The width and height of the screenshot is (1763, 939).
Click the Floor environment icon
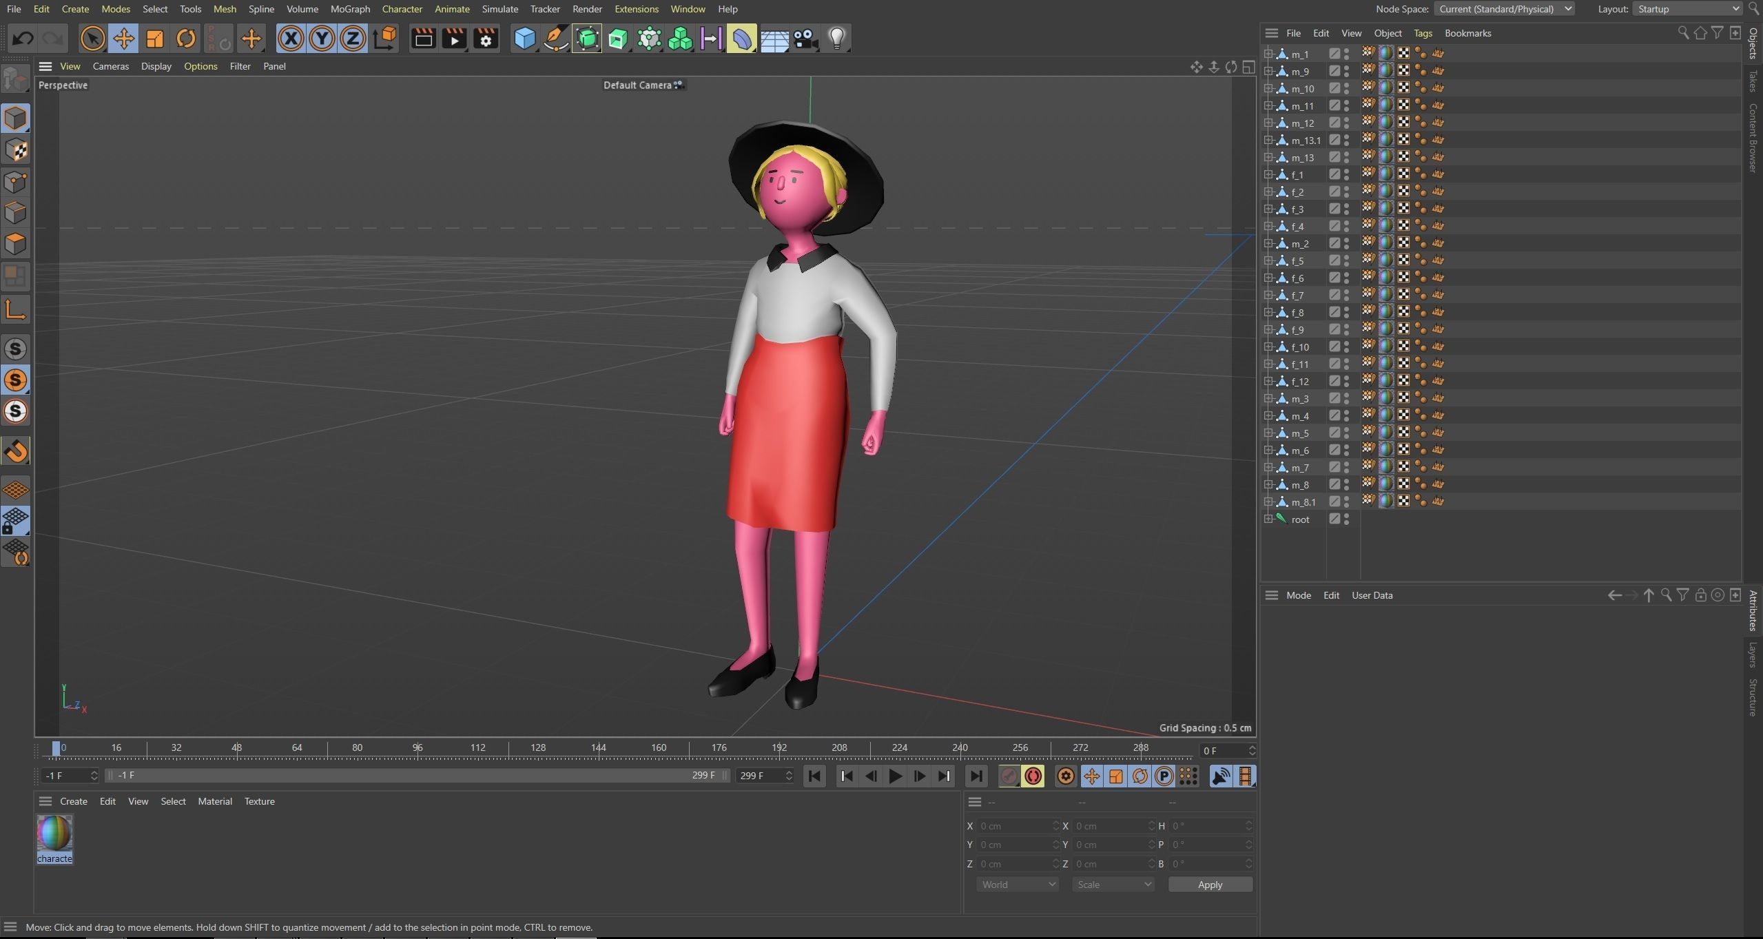[774, 39]
